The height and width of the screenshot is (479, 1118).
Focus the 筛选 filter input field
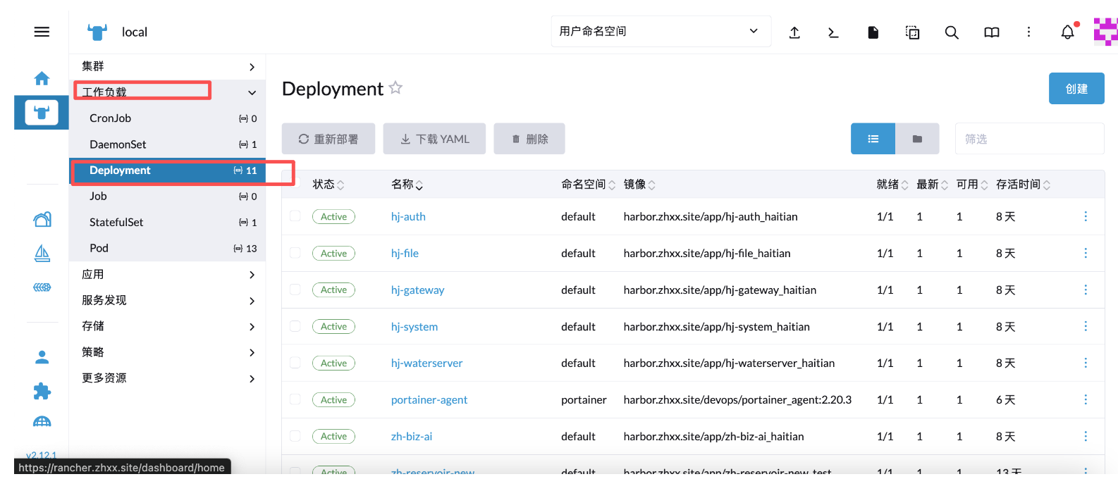coord(1028,139)
